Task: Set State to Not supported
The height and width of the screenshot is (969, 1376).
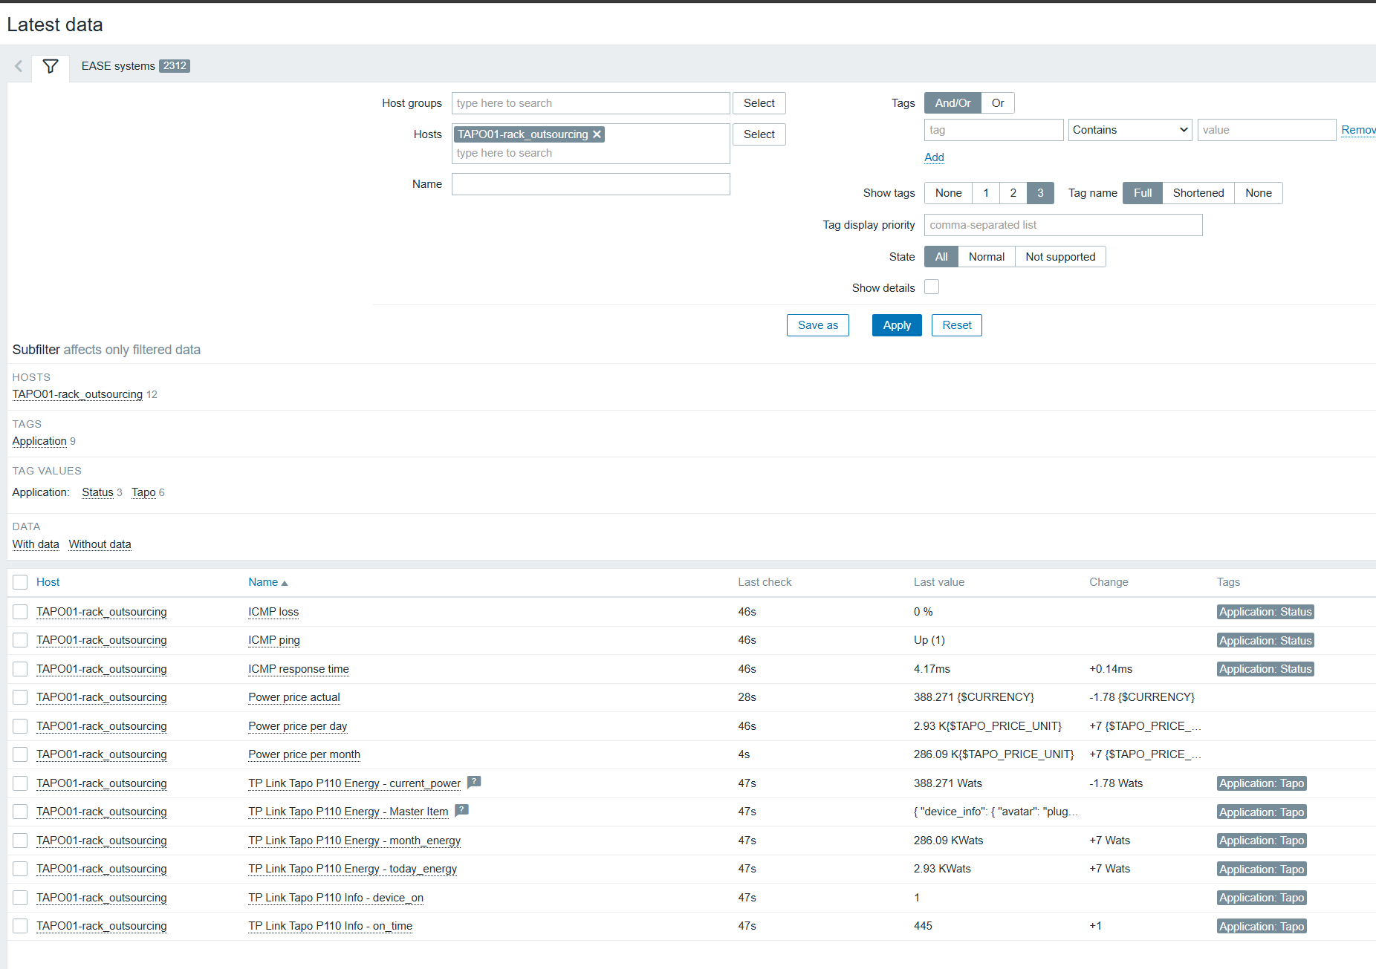Action: point(1059,257)
